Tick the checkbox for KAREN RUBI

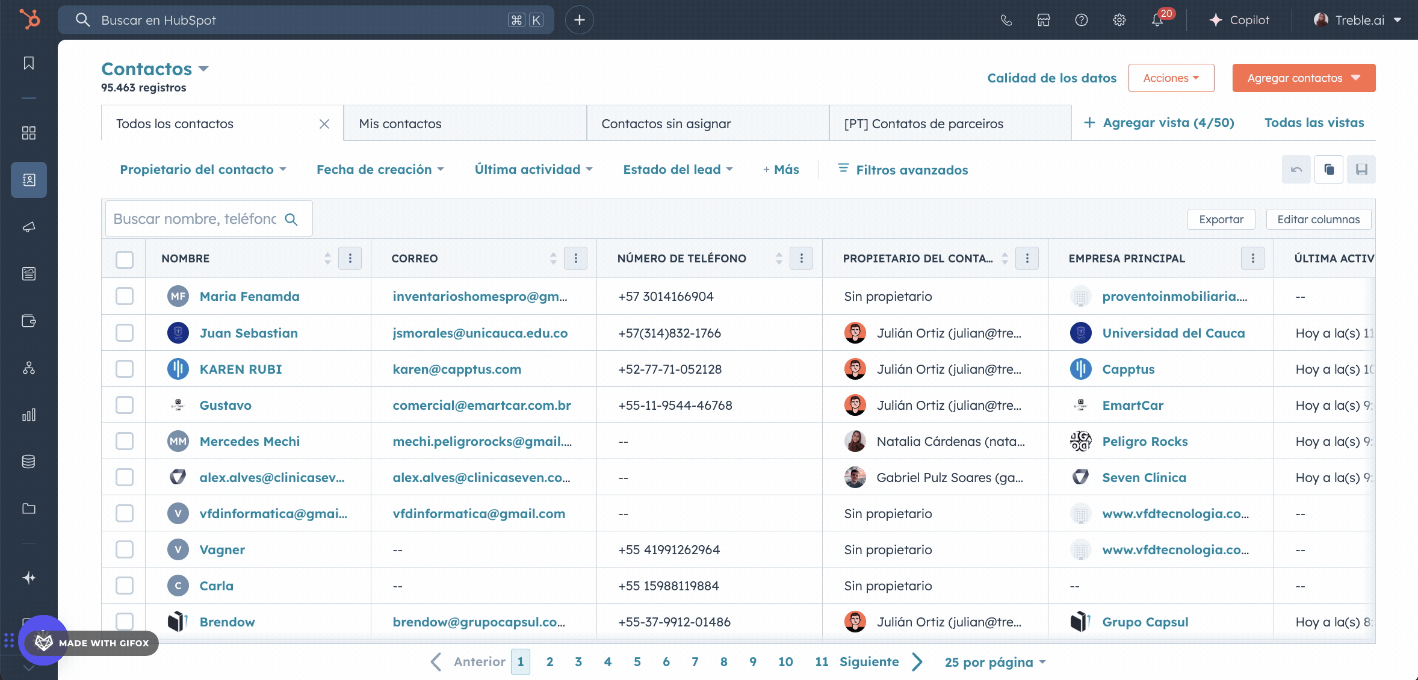coord(124,369)
